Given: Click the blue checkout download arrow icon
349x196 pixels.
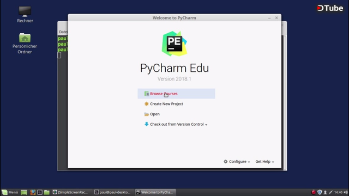Looking at the screenshot, I should pyautogui.click(x=147, y=124).
